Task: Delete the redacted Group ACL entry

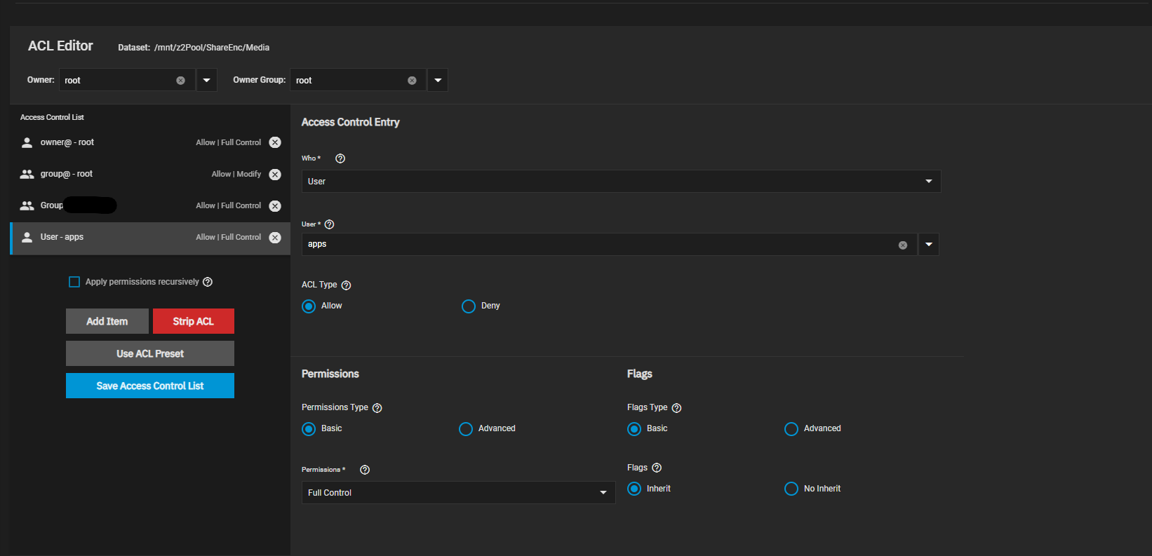Action: coord(275,206)
